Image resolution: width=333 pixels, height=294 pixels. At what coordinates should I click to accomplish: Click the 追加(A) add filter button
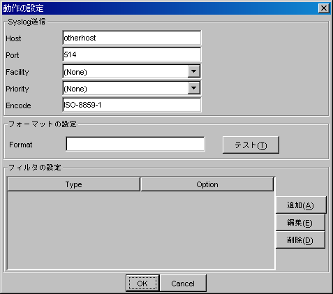[301, 205]
